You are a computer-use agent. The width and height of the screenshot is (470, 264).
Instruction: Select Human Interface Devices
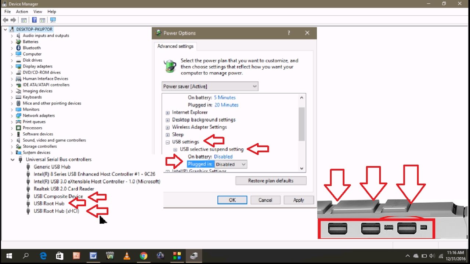[46, 78]
